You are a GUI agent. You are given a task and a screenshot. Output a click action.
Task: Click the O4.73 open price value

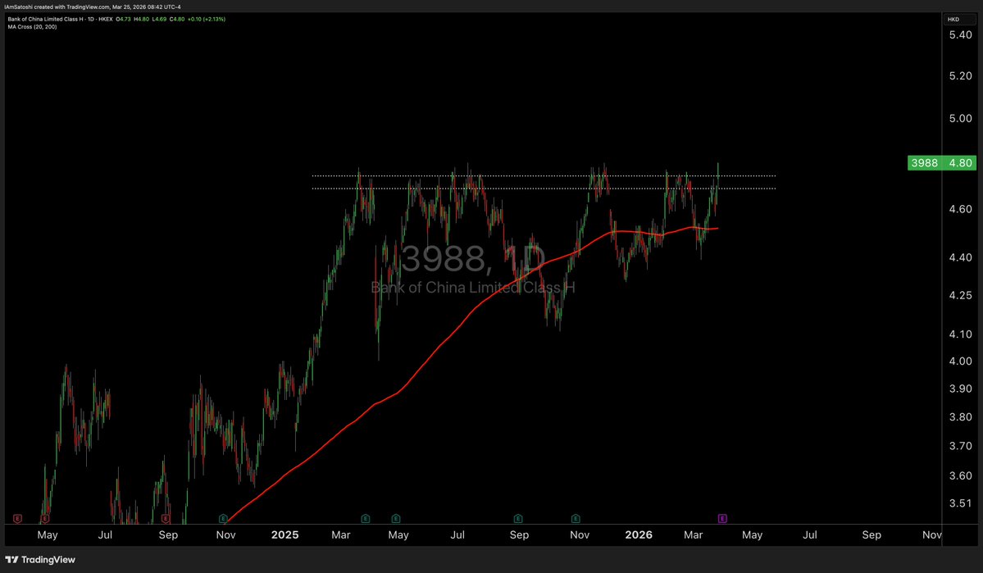124,19
